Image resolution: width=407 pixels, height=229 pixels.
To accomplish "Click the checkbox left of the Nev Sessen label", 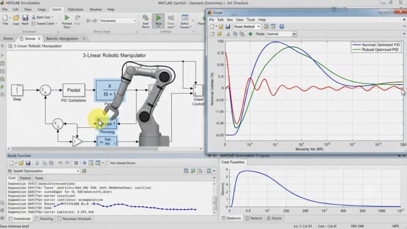I will (x=108, y=163).
